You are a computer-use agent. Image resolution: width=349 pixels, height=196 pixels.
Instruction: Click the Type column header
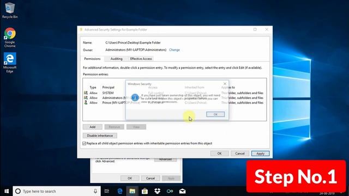point(93,87)
